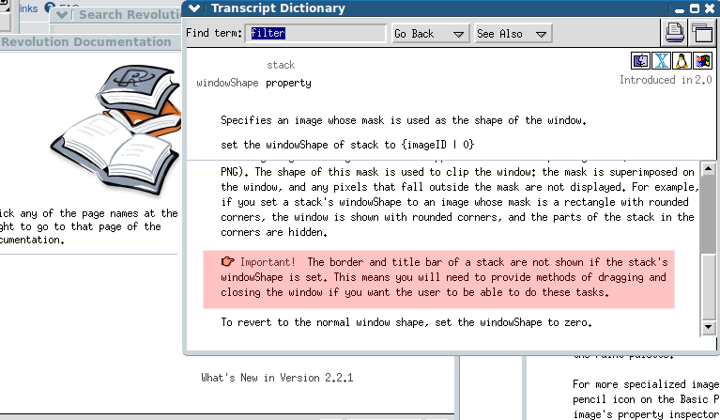Image resolution: width=720 pixels, height=420 pixels.
Task: Open the Go Back dropdown
Action: pos(430,34)
